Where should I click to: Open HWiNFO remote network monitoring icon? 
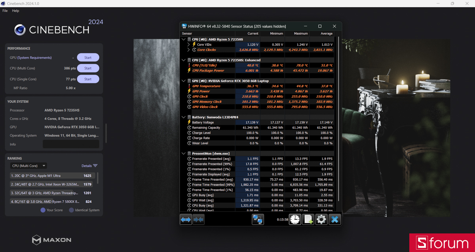[258, 219]
